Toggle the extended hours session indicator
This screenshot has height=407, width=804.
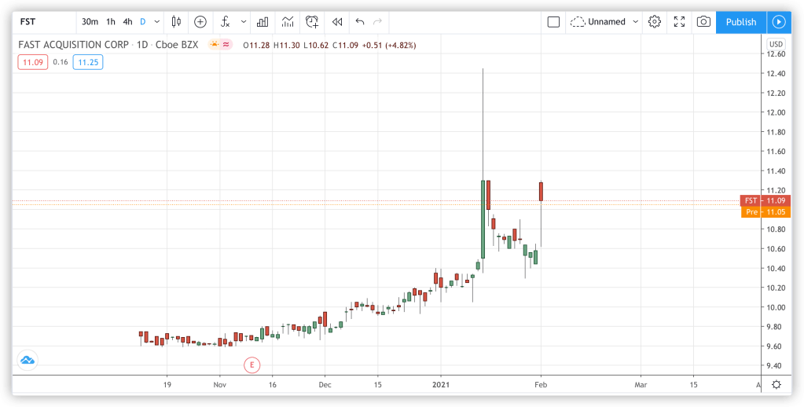213,46
